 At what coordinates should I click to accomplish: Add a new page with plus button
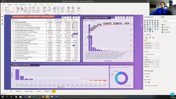[x=54, y=92]
